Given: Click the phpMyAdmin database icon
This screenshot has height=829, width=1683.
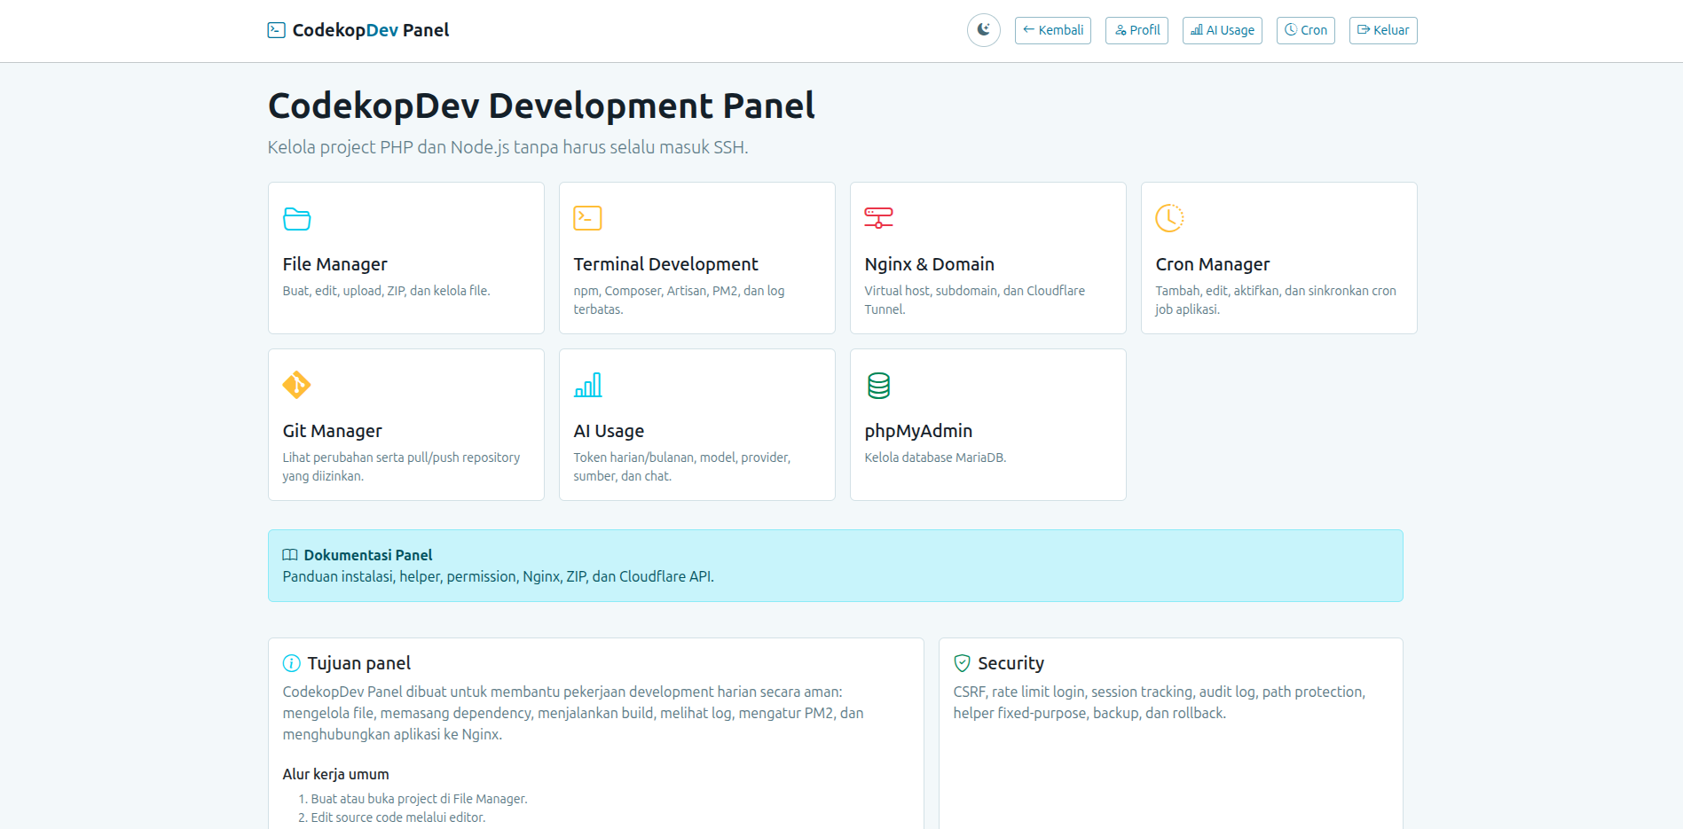Looking at the screenshot, I should pos(878,385).
